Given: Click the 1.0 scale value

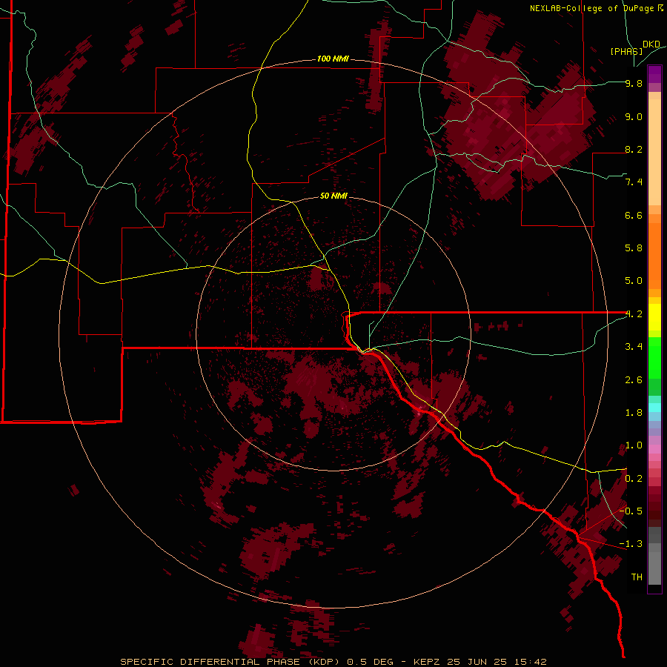Looking at the screenshot, I should [x=634, y=445].
